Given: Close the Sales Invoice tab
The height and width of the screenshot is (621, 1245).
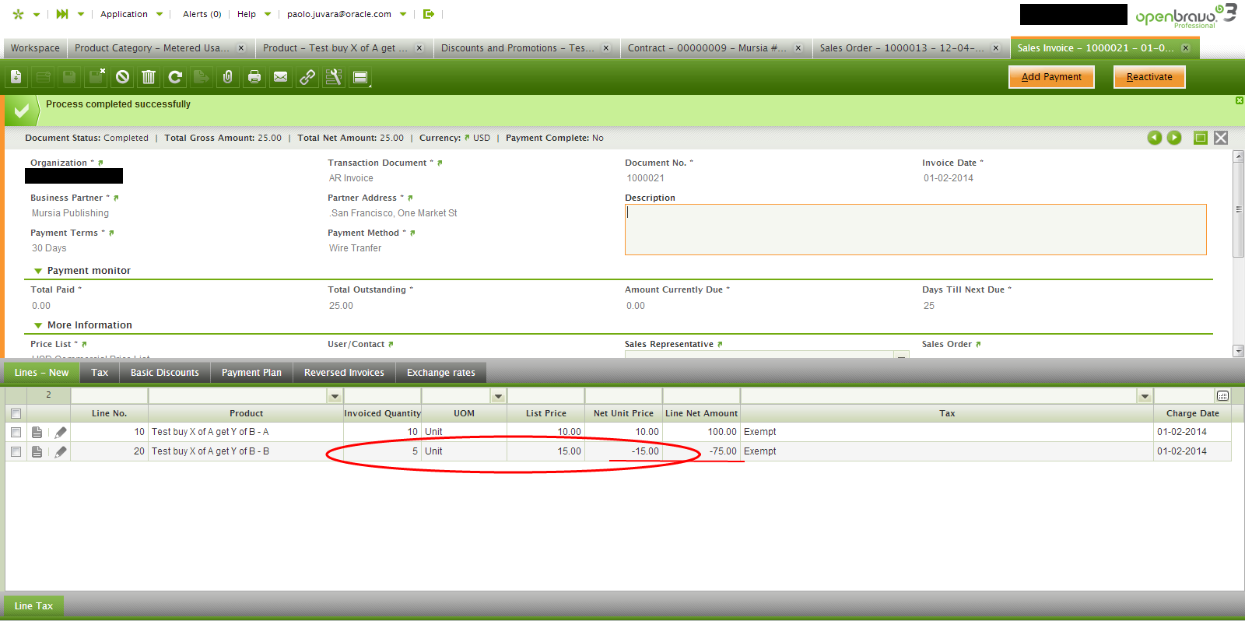Looking at the screenshot, I should pyautogui.click(x=1186, y=48).
